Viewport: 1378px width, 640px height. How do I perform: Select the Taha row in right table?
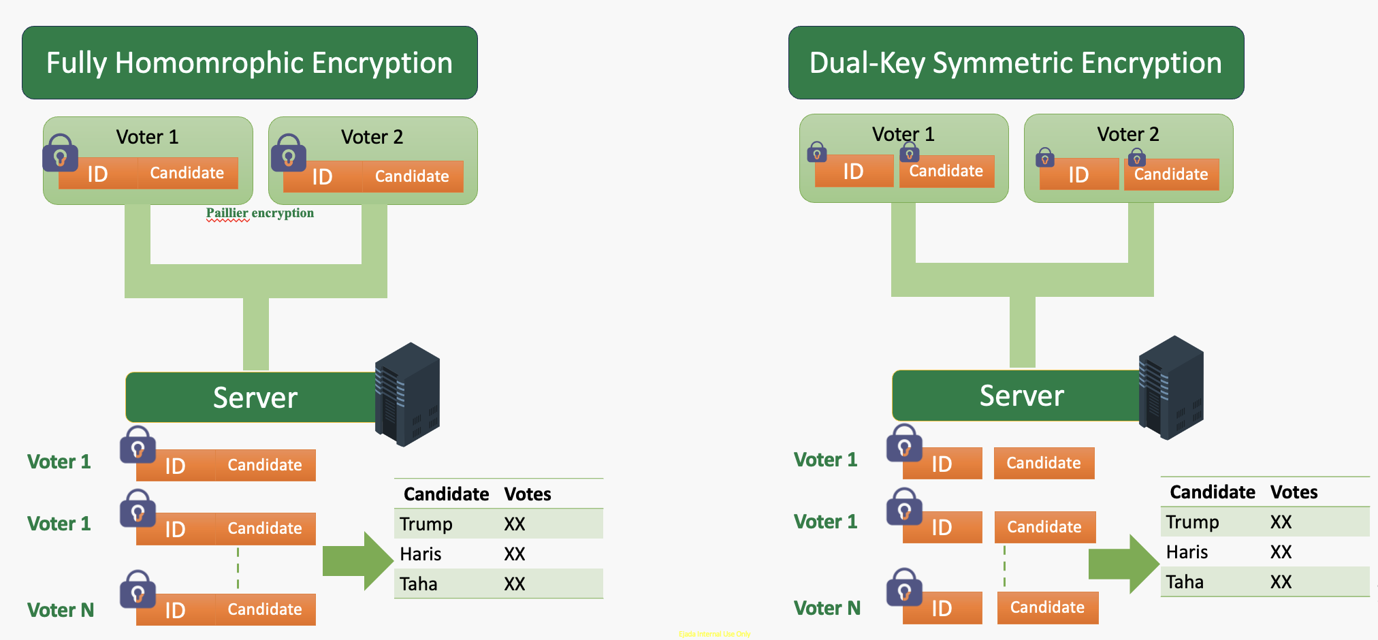pyautogui.click(x=1264, y=582)
